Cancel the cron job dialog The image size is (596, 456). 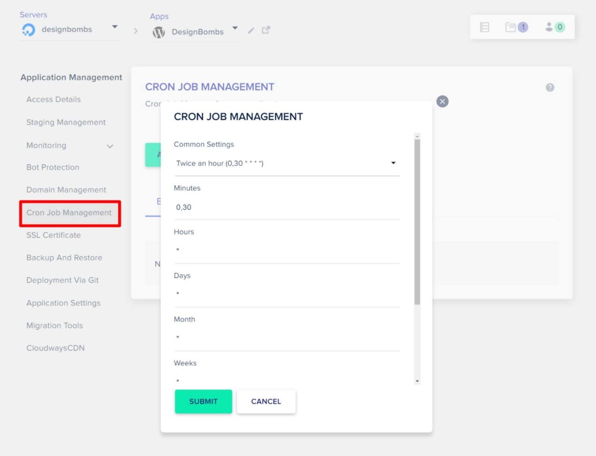[x=266, y=401]
